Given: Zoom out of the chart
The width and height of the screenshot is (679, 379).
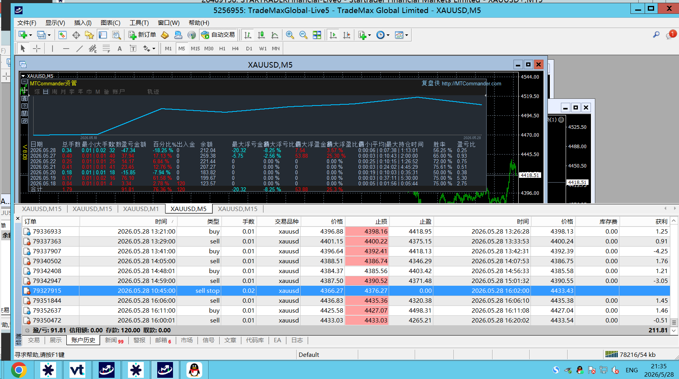Looking at the screenshot, I should (x=303, y=35).
